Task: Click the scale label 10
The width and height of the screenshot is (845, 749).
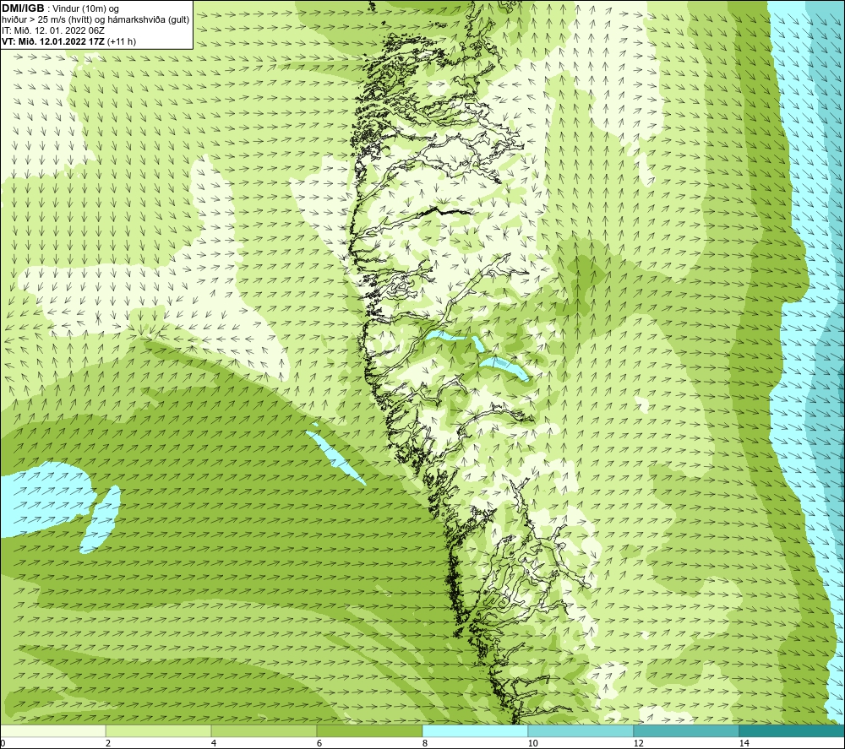Action: pyautogui.click(x=532, y=743)
